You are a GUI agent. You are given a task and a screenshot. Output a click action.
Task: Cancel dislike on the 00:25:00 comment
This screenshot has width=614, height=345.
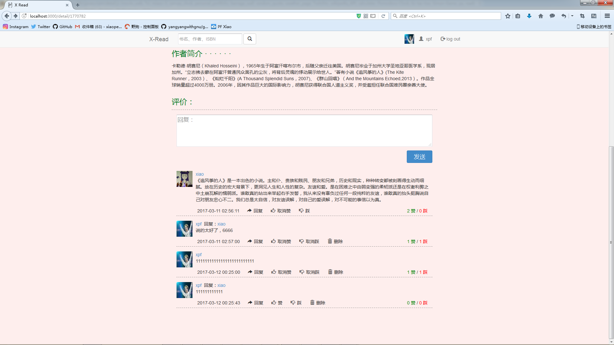click(x=309, y=272)
